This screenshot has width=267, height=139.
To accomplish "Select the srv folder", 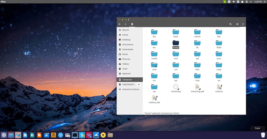I will (154, 77).
